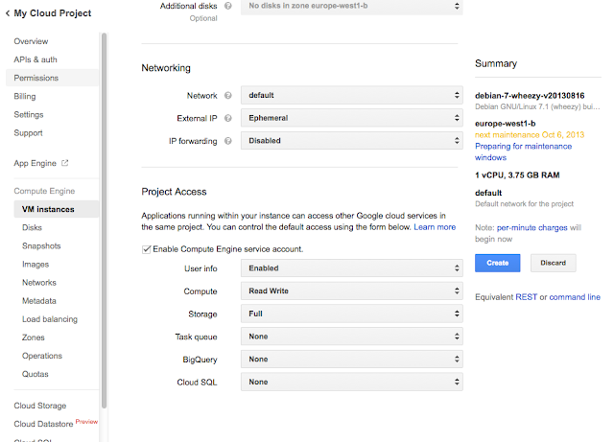Click the next maintenance Oct 6, 2013 text
The width and height of the screenshot is (614, 442).
[x=530, y=135]
